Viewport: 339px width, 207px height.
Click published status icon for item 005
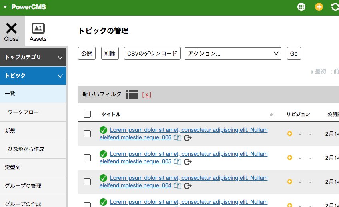click(x=104, y=154)
